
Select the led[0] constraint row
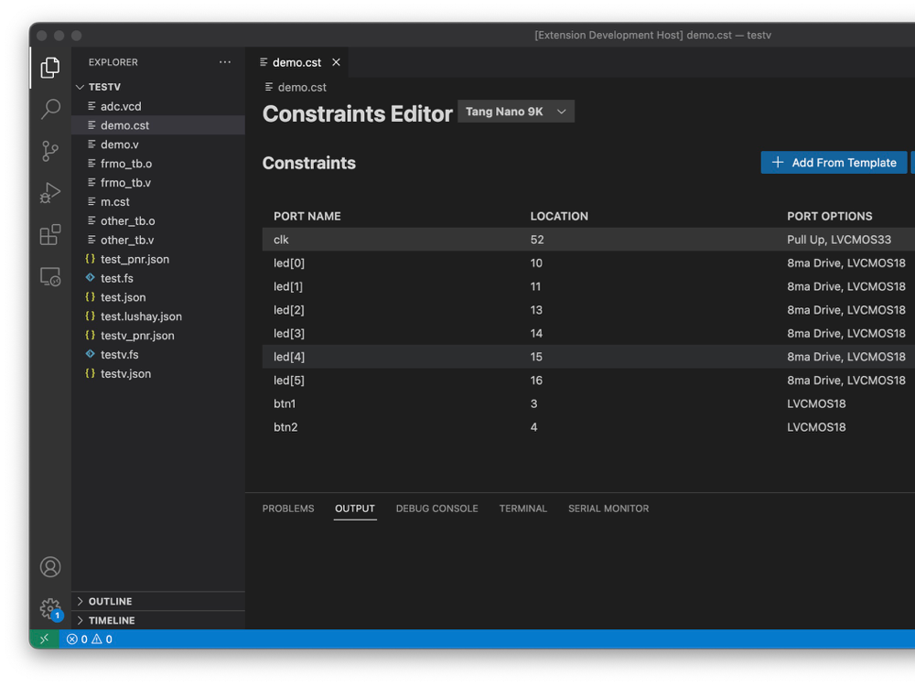pyautogui.click(x=588, y=263)
